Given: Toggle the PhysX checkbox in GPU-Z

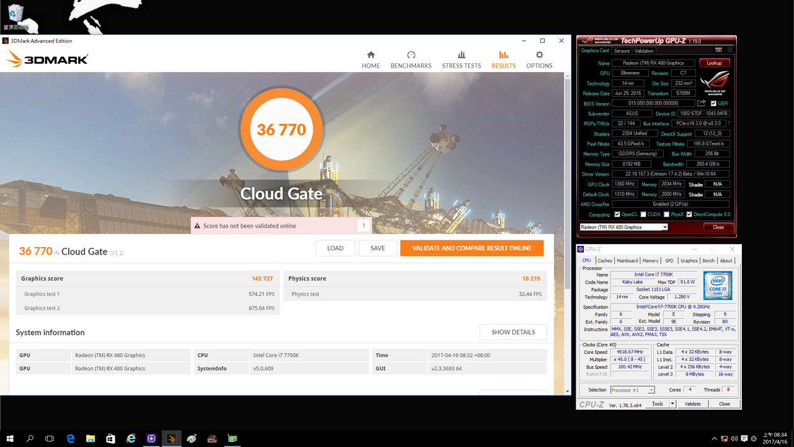Looking at the screenshot, I should click(x=666, y=214).
